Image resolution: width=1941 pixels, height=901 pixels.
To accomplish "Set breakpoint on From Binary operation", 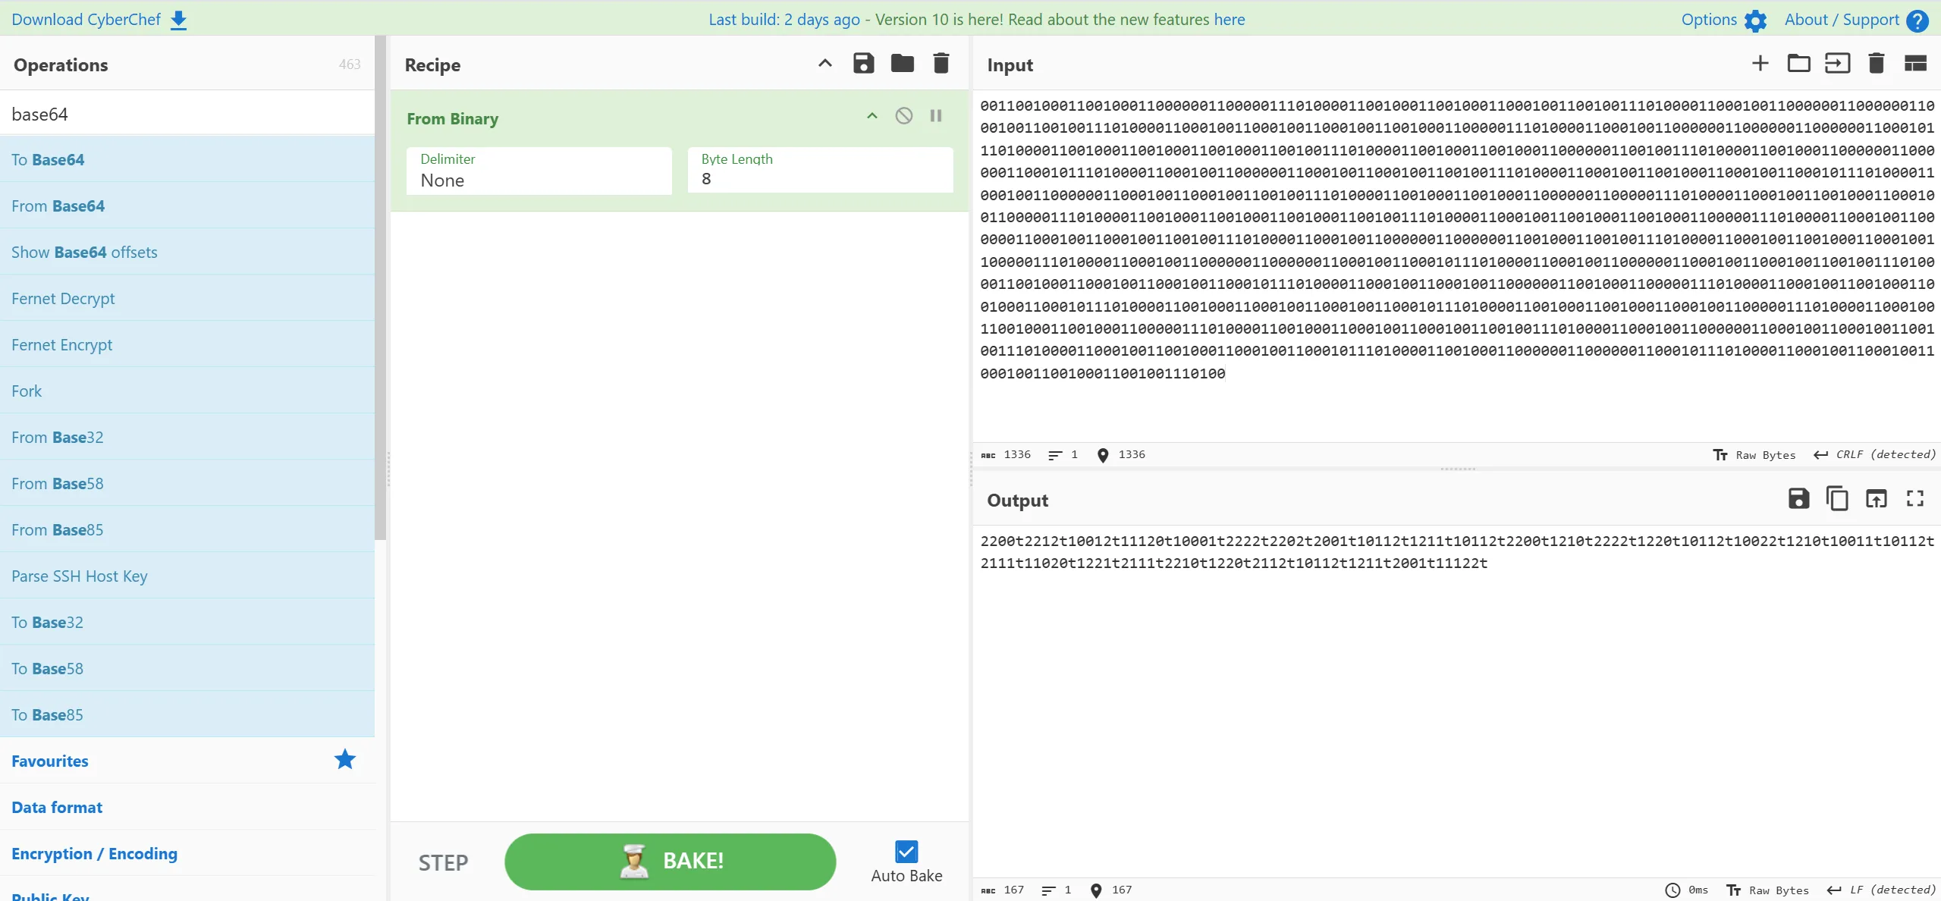I will [936, 116].
